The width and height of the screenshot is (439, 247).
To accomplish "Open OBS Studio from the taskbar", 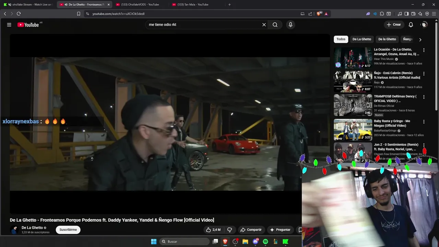I will point(235,242).
